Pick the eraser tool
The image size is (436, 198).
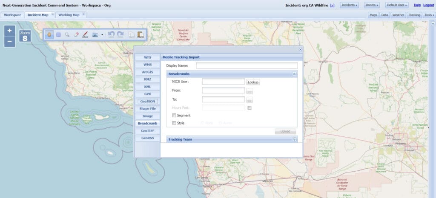tap(76, 34)
